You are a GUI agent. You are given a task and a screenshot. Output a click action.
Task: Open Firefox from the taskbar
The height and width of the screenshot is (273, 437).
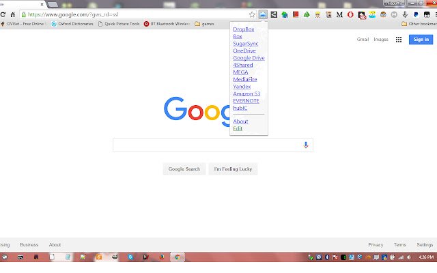point(162,257)
